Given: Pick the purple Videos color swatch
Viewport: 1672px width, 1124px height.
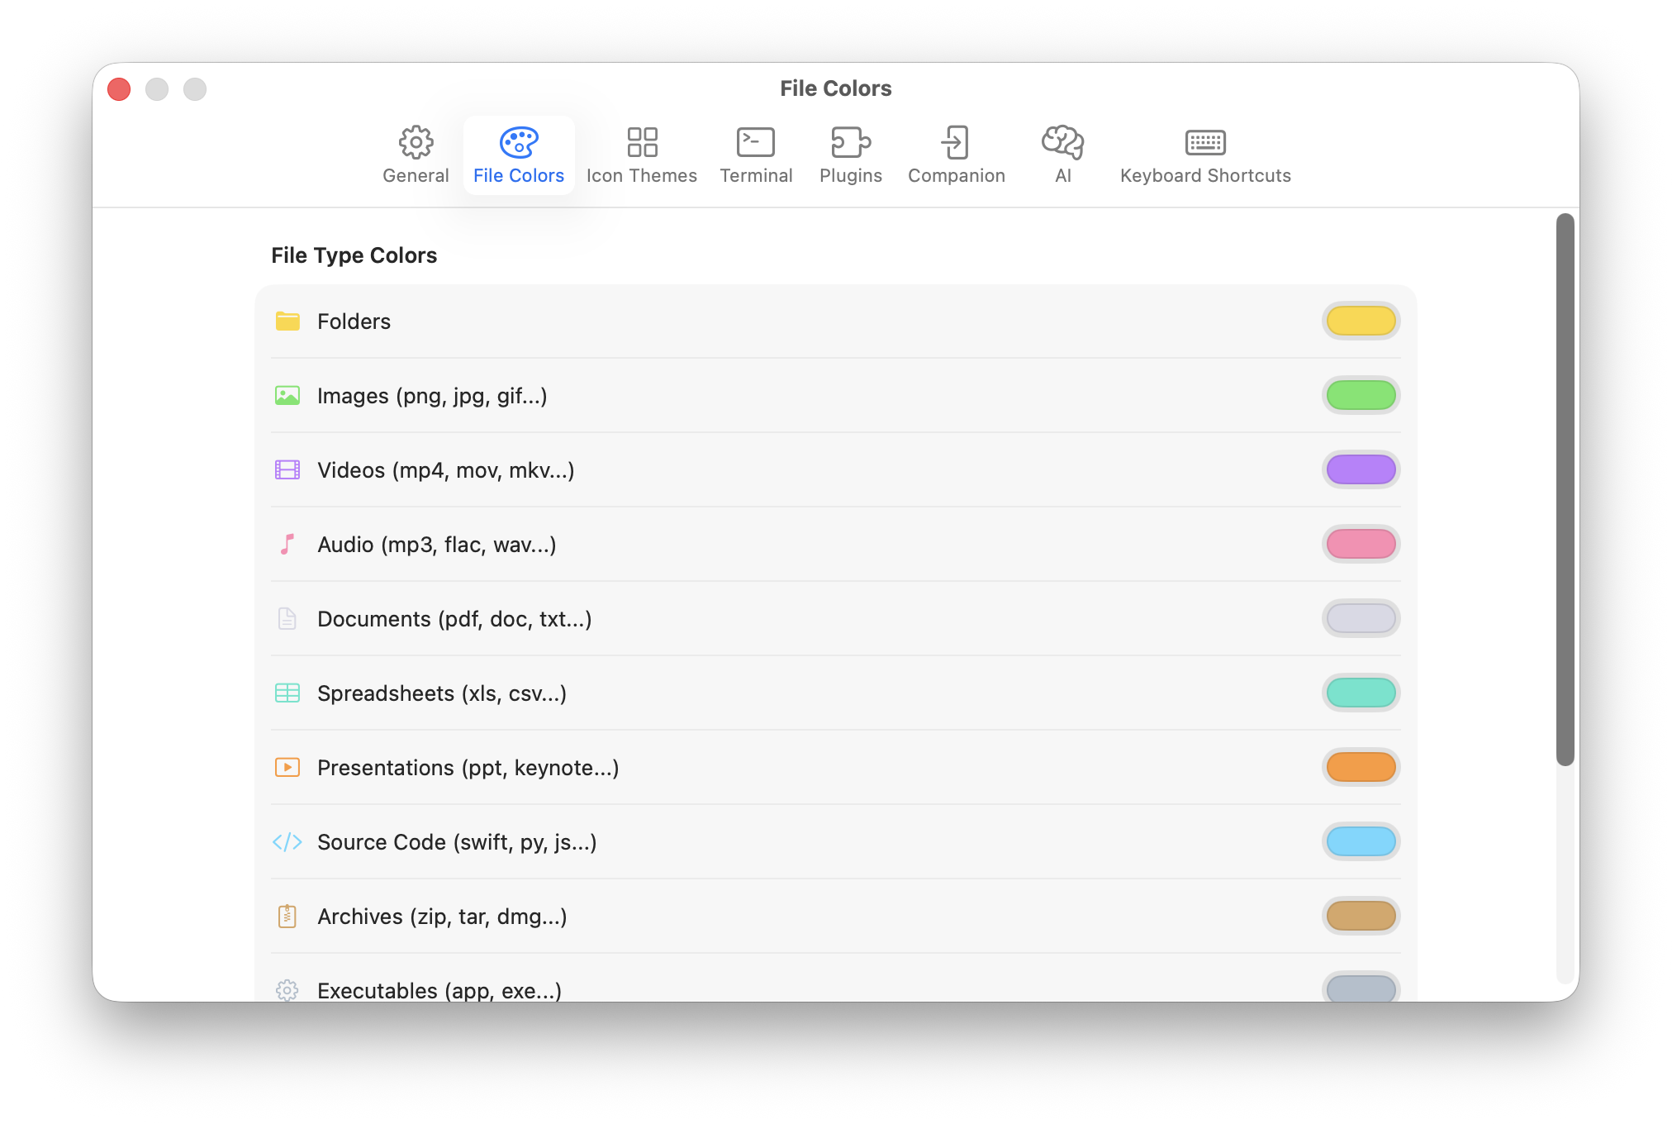Looking at the screenshot, I should 1361,469.
